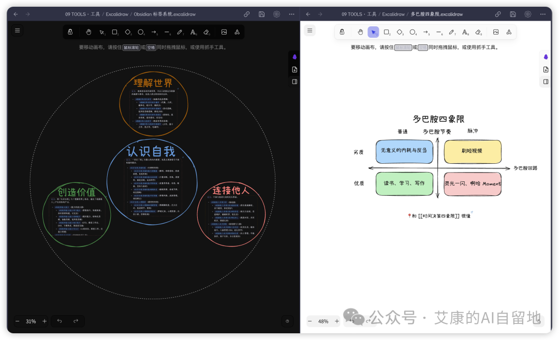Go back in right pane navigation
The image size is (559, 340).
(308, 14)
